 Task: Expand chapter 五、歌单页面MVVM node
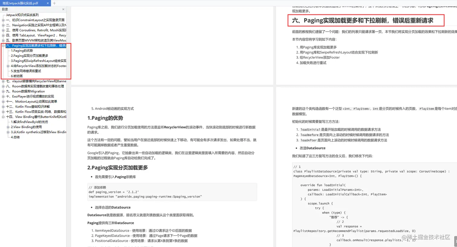point(3,40)
